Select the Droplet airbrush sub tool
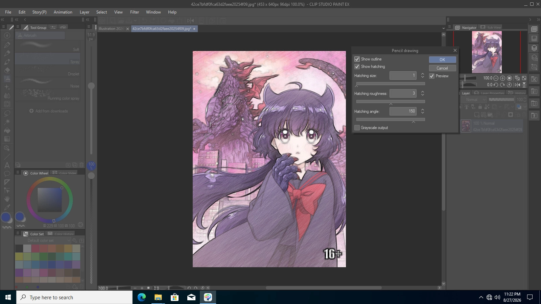541x304 pixels. [48, 71]
